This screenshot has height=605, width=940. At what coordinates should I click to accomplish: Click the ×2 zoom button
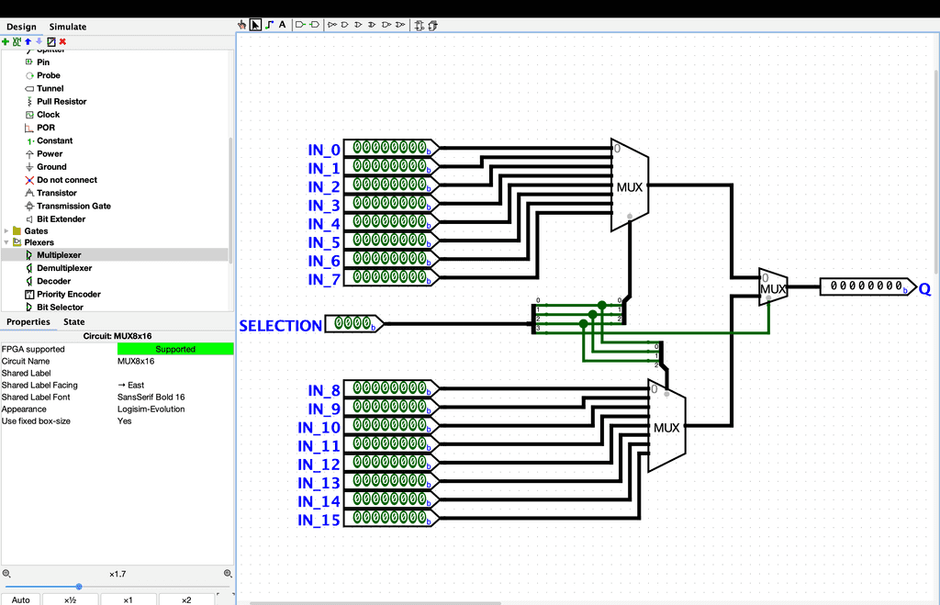coord(186,599)
